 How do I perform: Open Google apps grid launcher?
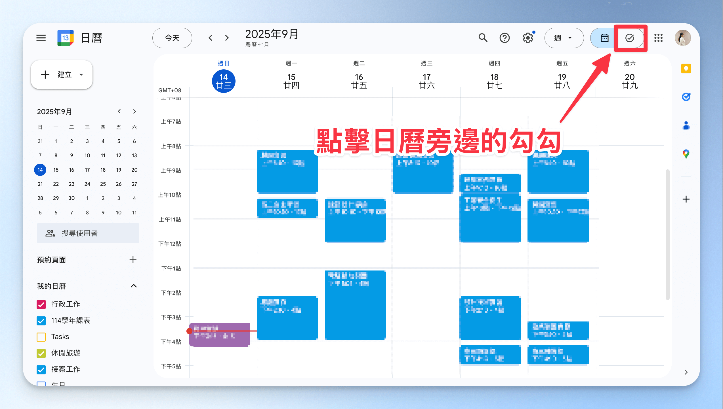[x=658, y=38]
